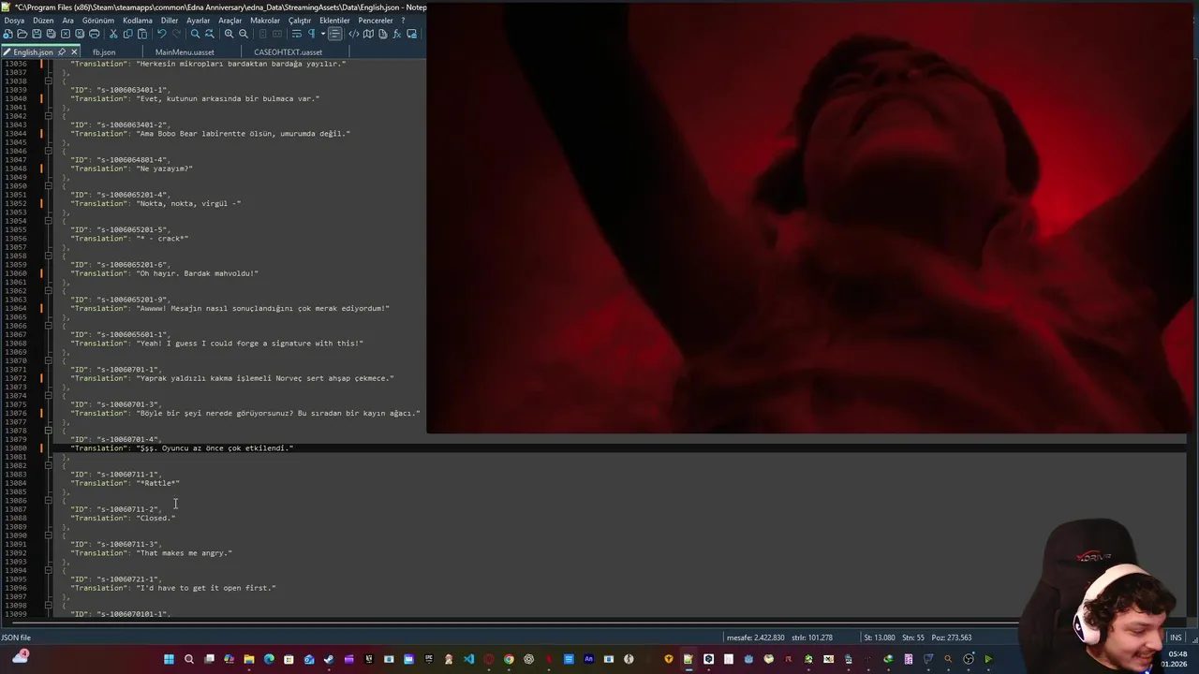This screenshot has height=674, width=1199.
Task: Create a new document with the New icon
Action: [x=7, y=34]
